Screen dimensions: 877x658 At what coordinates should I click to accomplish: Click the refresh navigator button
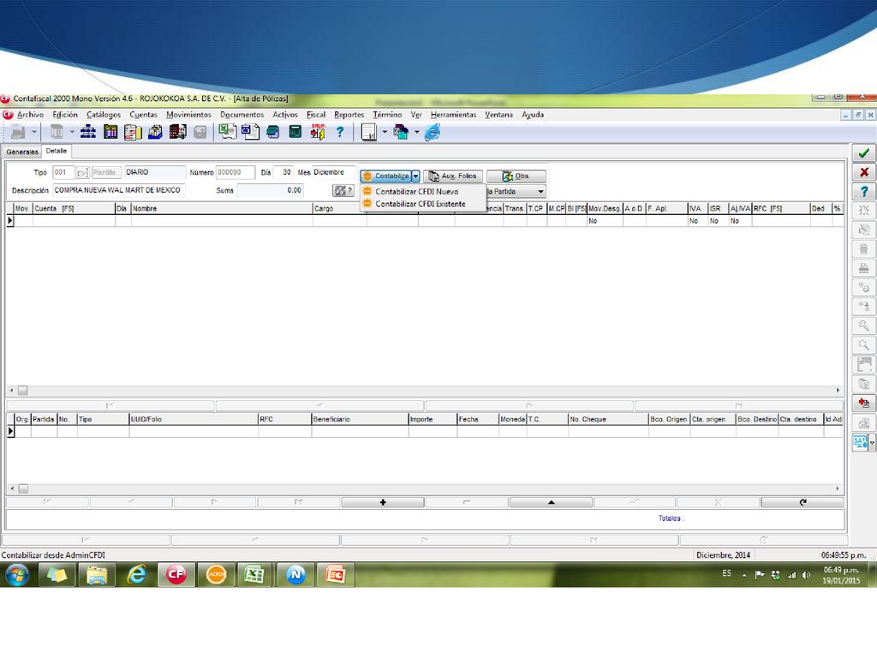point(802,502)
